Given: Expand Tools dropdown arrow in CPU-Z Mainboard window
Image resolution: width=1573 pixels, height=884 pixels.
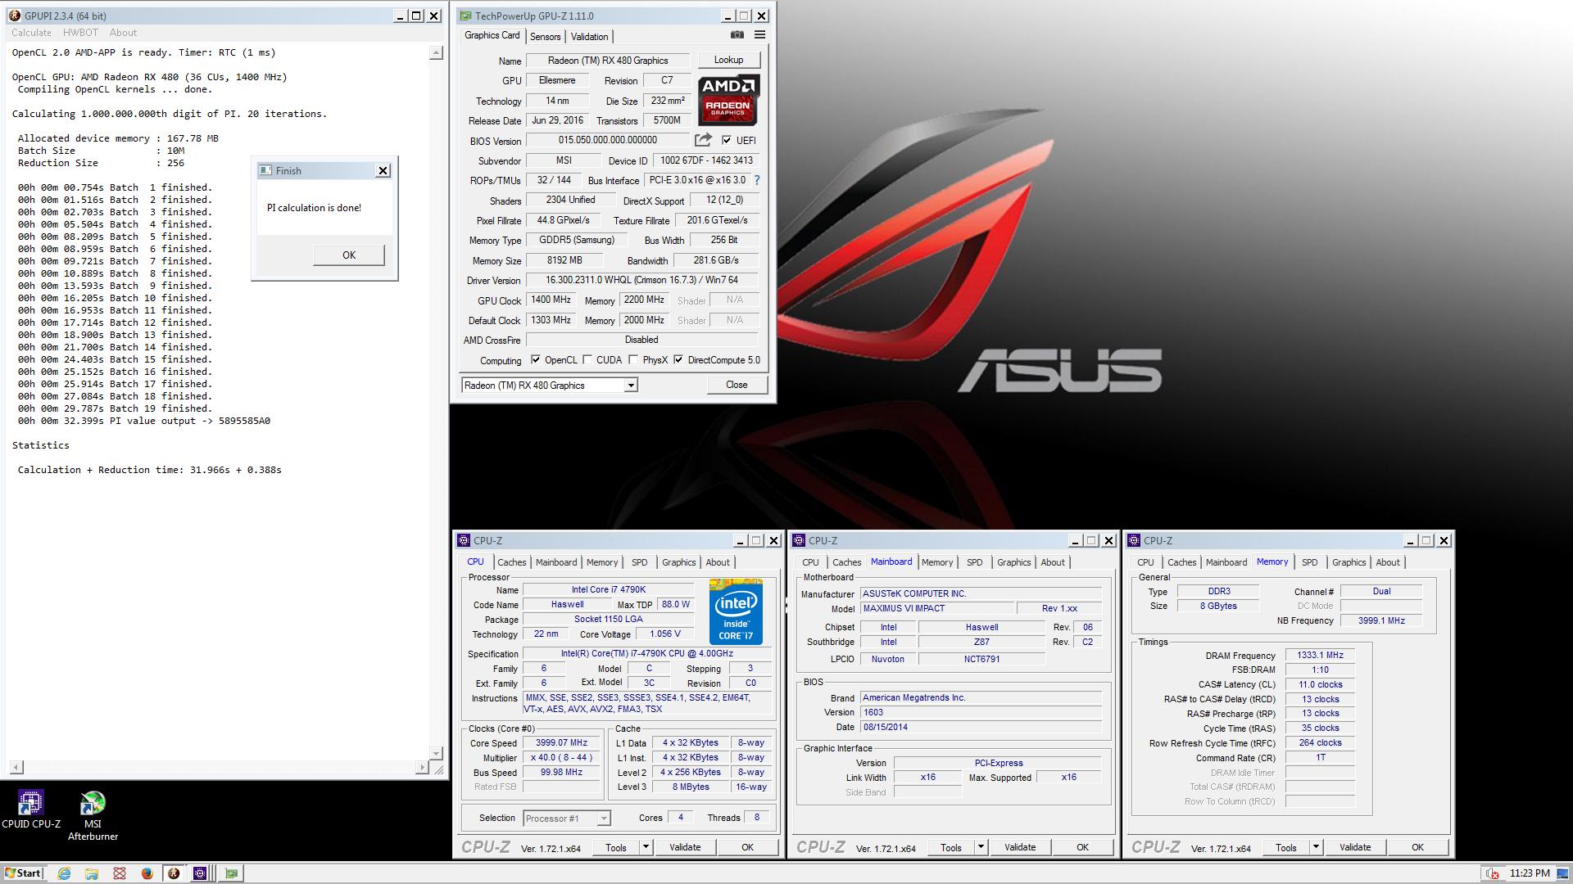Looking at the screenshot, I should point(981,847).
